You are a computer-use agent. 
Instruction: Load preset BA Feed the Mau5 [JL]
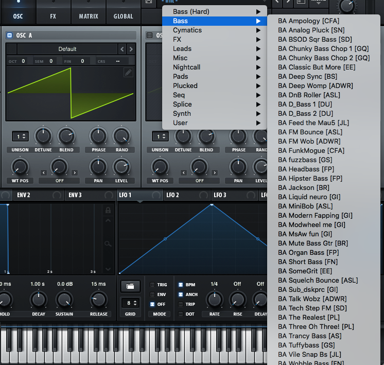click(324, 123)
